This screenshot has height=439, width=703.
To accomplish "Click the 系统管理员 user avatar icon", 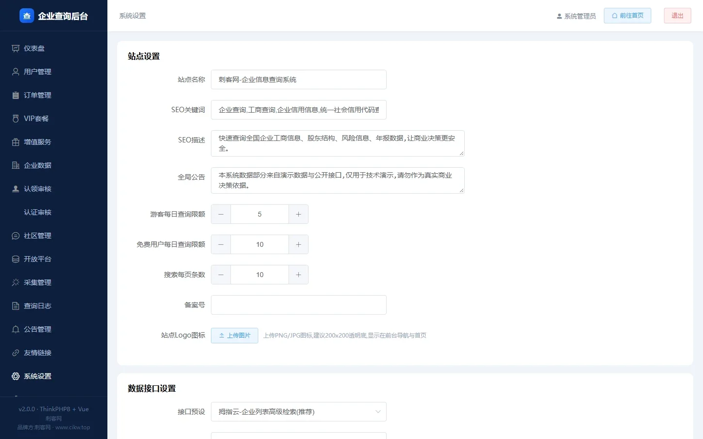I will pyautogui.click(x=559, y=16).
